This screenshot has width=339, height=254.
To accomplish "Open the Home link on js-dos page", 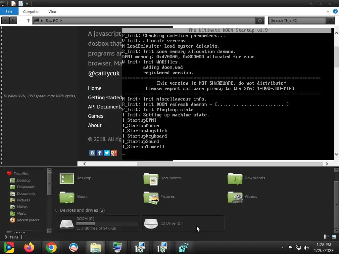I will [95, 88].
